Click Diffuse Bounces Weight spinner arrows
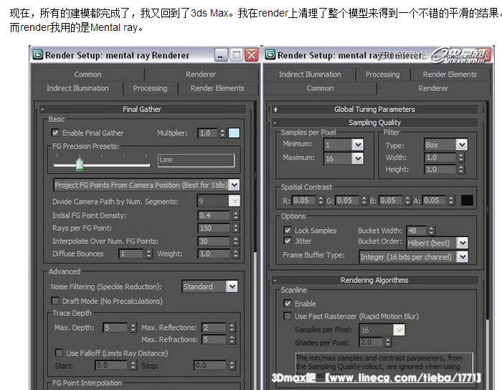The height and width of the screenshot is (390, 502). coord(236,254)
